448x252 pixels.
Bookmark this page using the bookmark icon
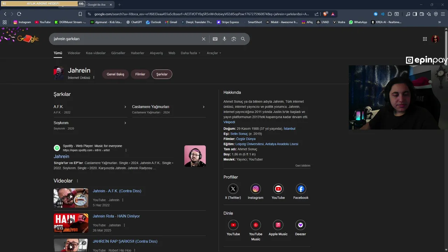[80, 14]
